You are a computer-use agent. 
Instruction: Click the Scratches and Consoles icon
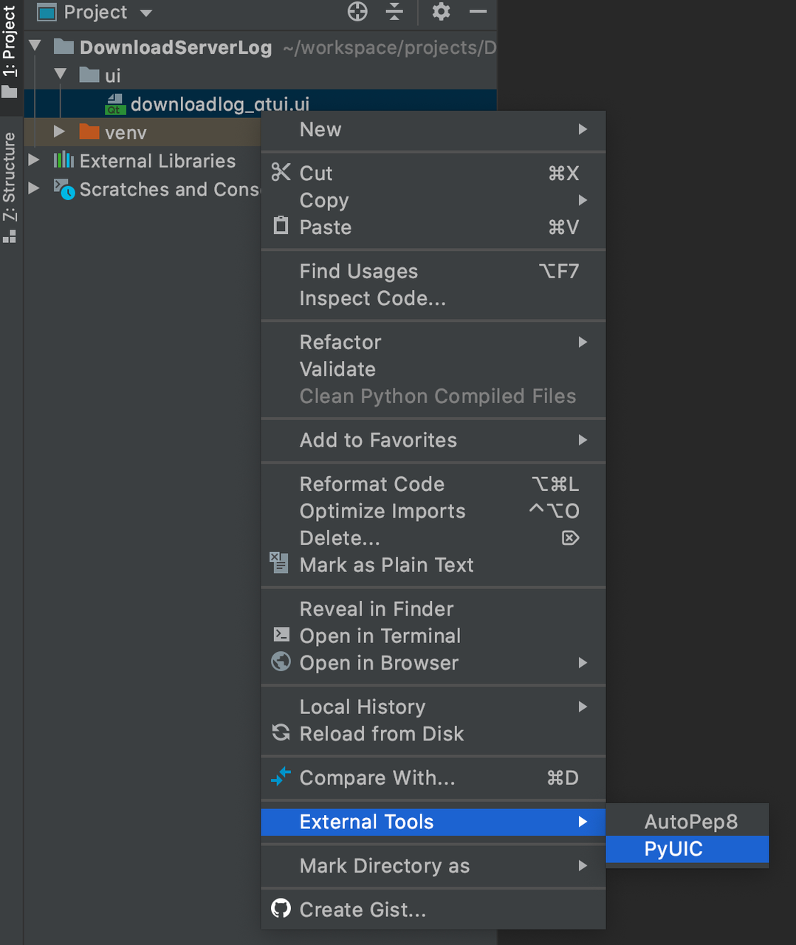pyautogui.click(x=64, y=189)
